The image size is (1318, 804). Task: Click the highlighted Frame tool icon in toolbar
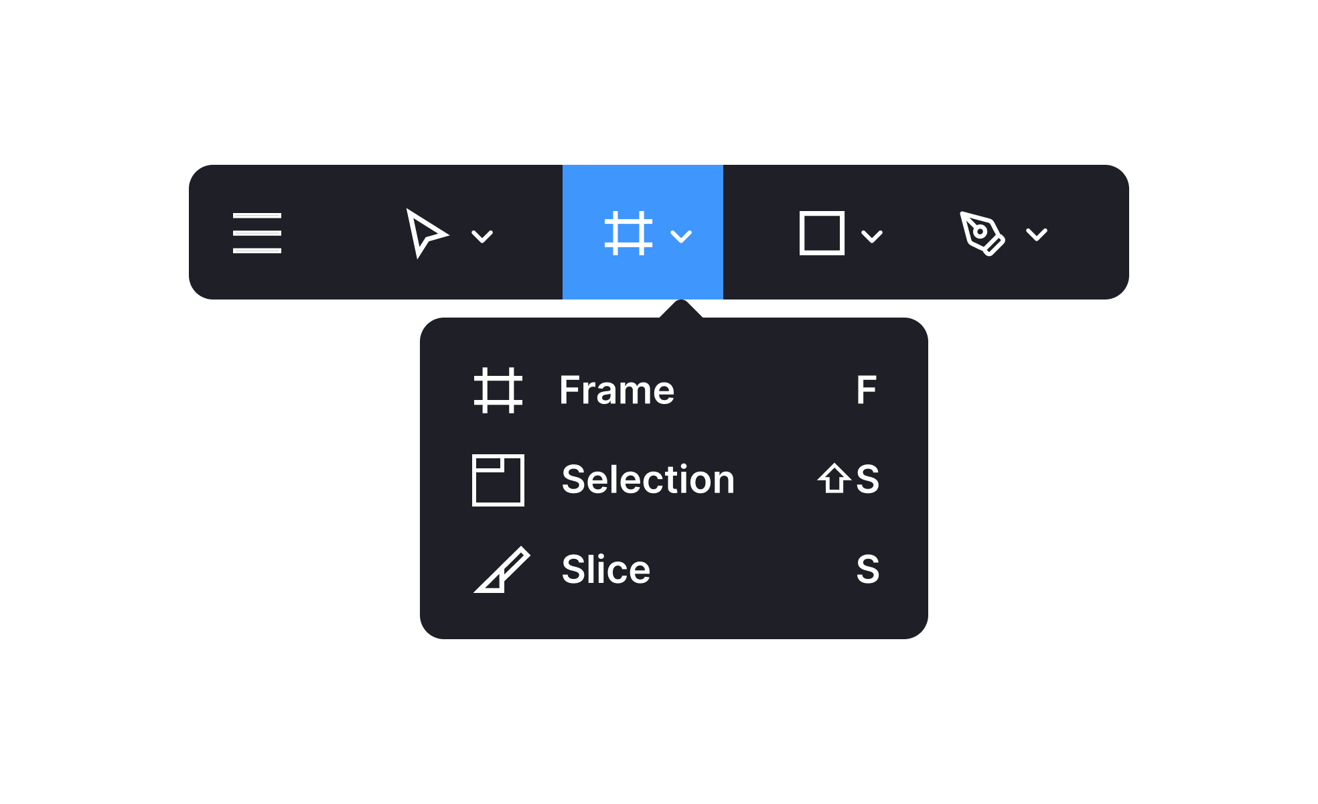coord(628,233)
